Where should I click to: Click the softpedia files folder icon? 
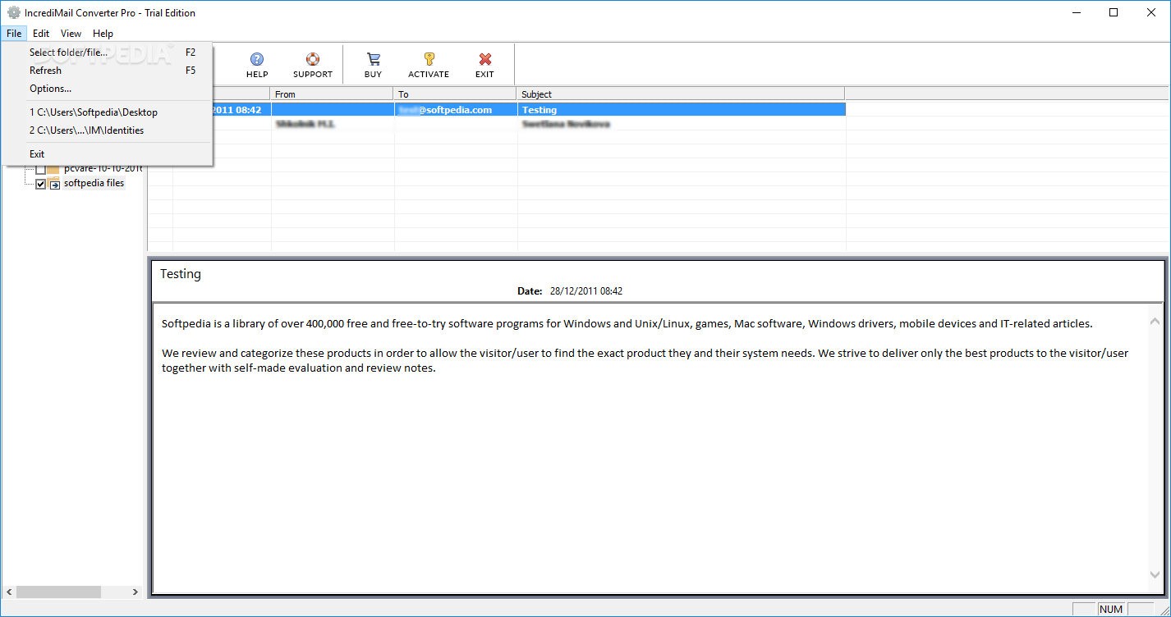click(53, 183)
